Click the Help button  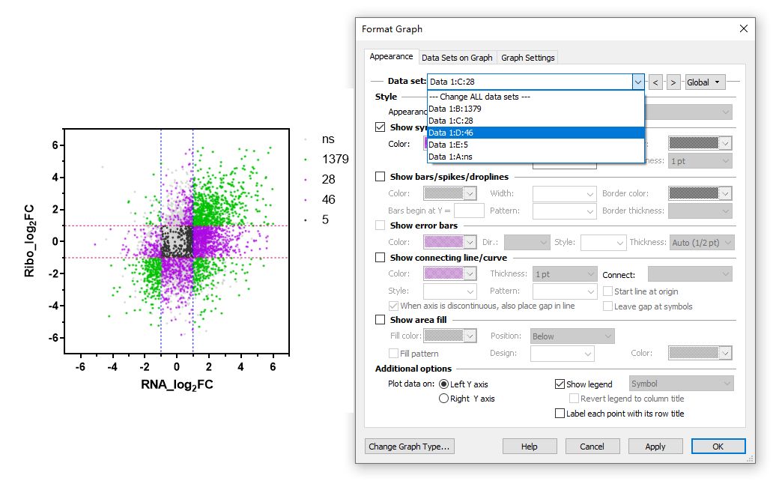[530, 446]
